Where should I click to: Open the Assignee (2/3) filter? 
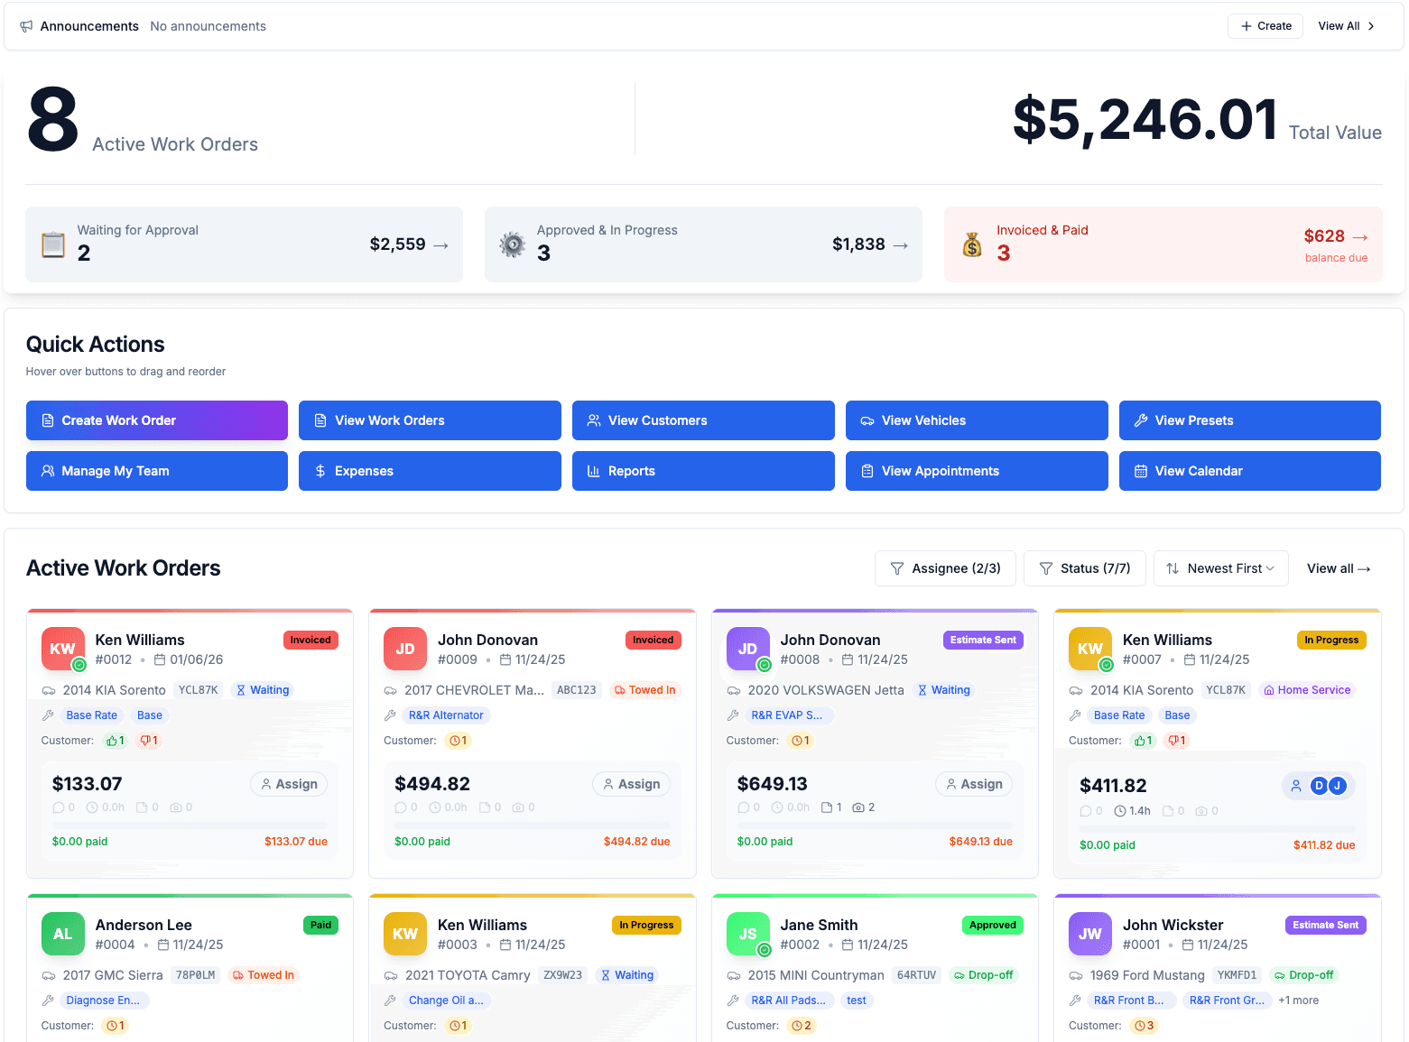click(x=945, y=568)
